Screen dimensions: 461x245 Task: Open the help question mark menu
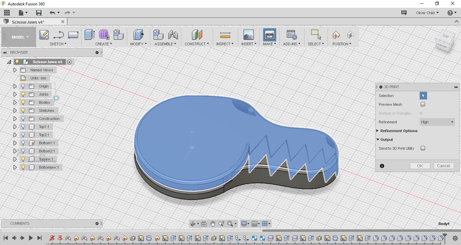[x=450, y=13]
